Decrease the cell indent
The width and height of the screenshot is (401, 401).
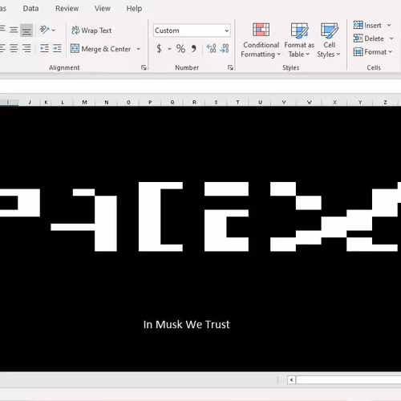pyautogui.click(x=44, y=48)
